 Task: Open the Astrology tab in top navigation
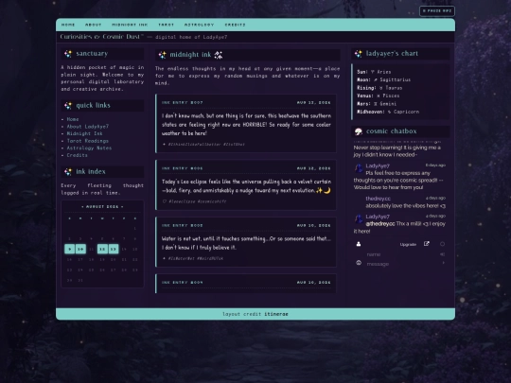(199, 25)
